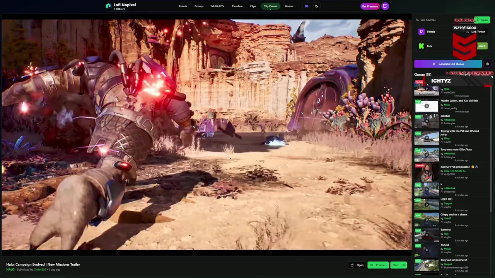Go to Previous clip
Image resolution: width=495 pixels, height=278 pixels.
coord(378,265)
